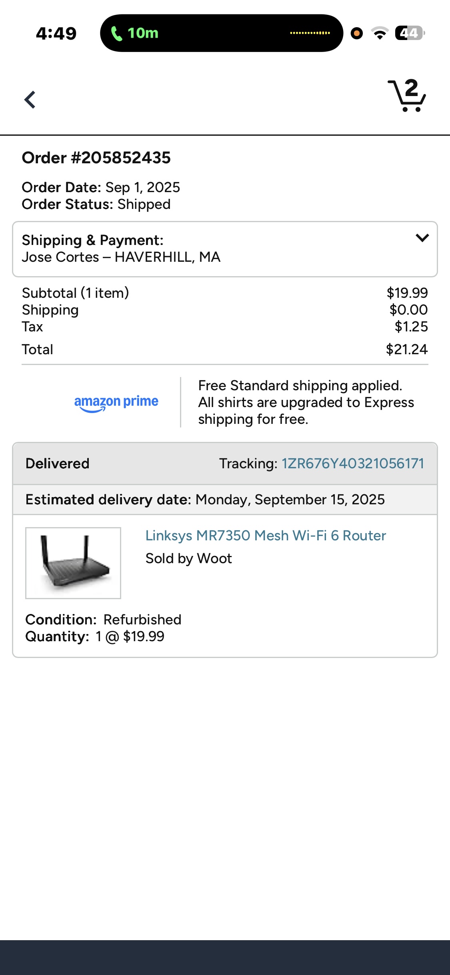Tap the orange microphone indicator dot
The height and width of the screenshot is (975, 450).
coord(357,33)
